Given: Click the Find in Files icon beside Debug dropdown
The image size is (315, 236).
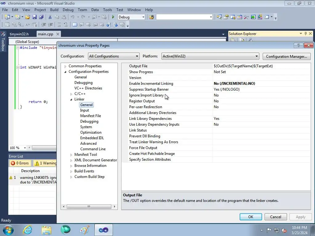Looking at the screenshot, I should 151,17.
